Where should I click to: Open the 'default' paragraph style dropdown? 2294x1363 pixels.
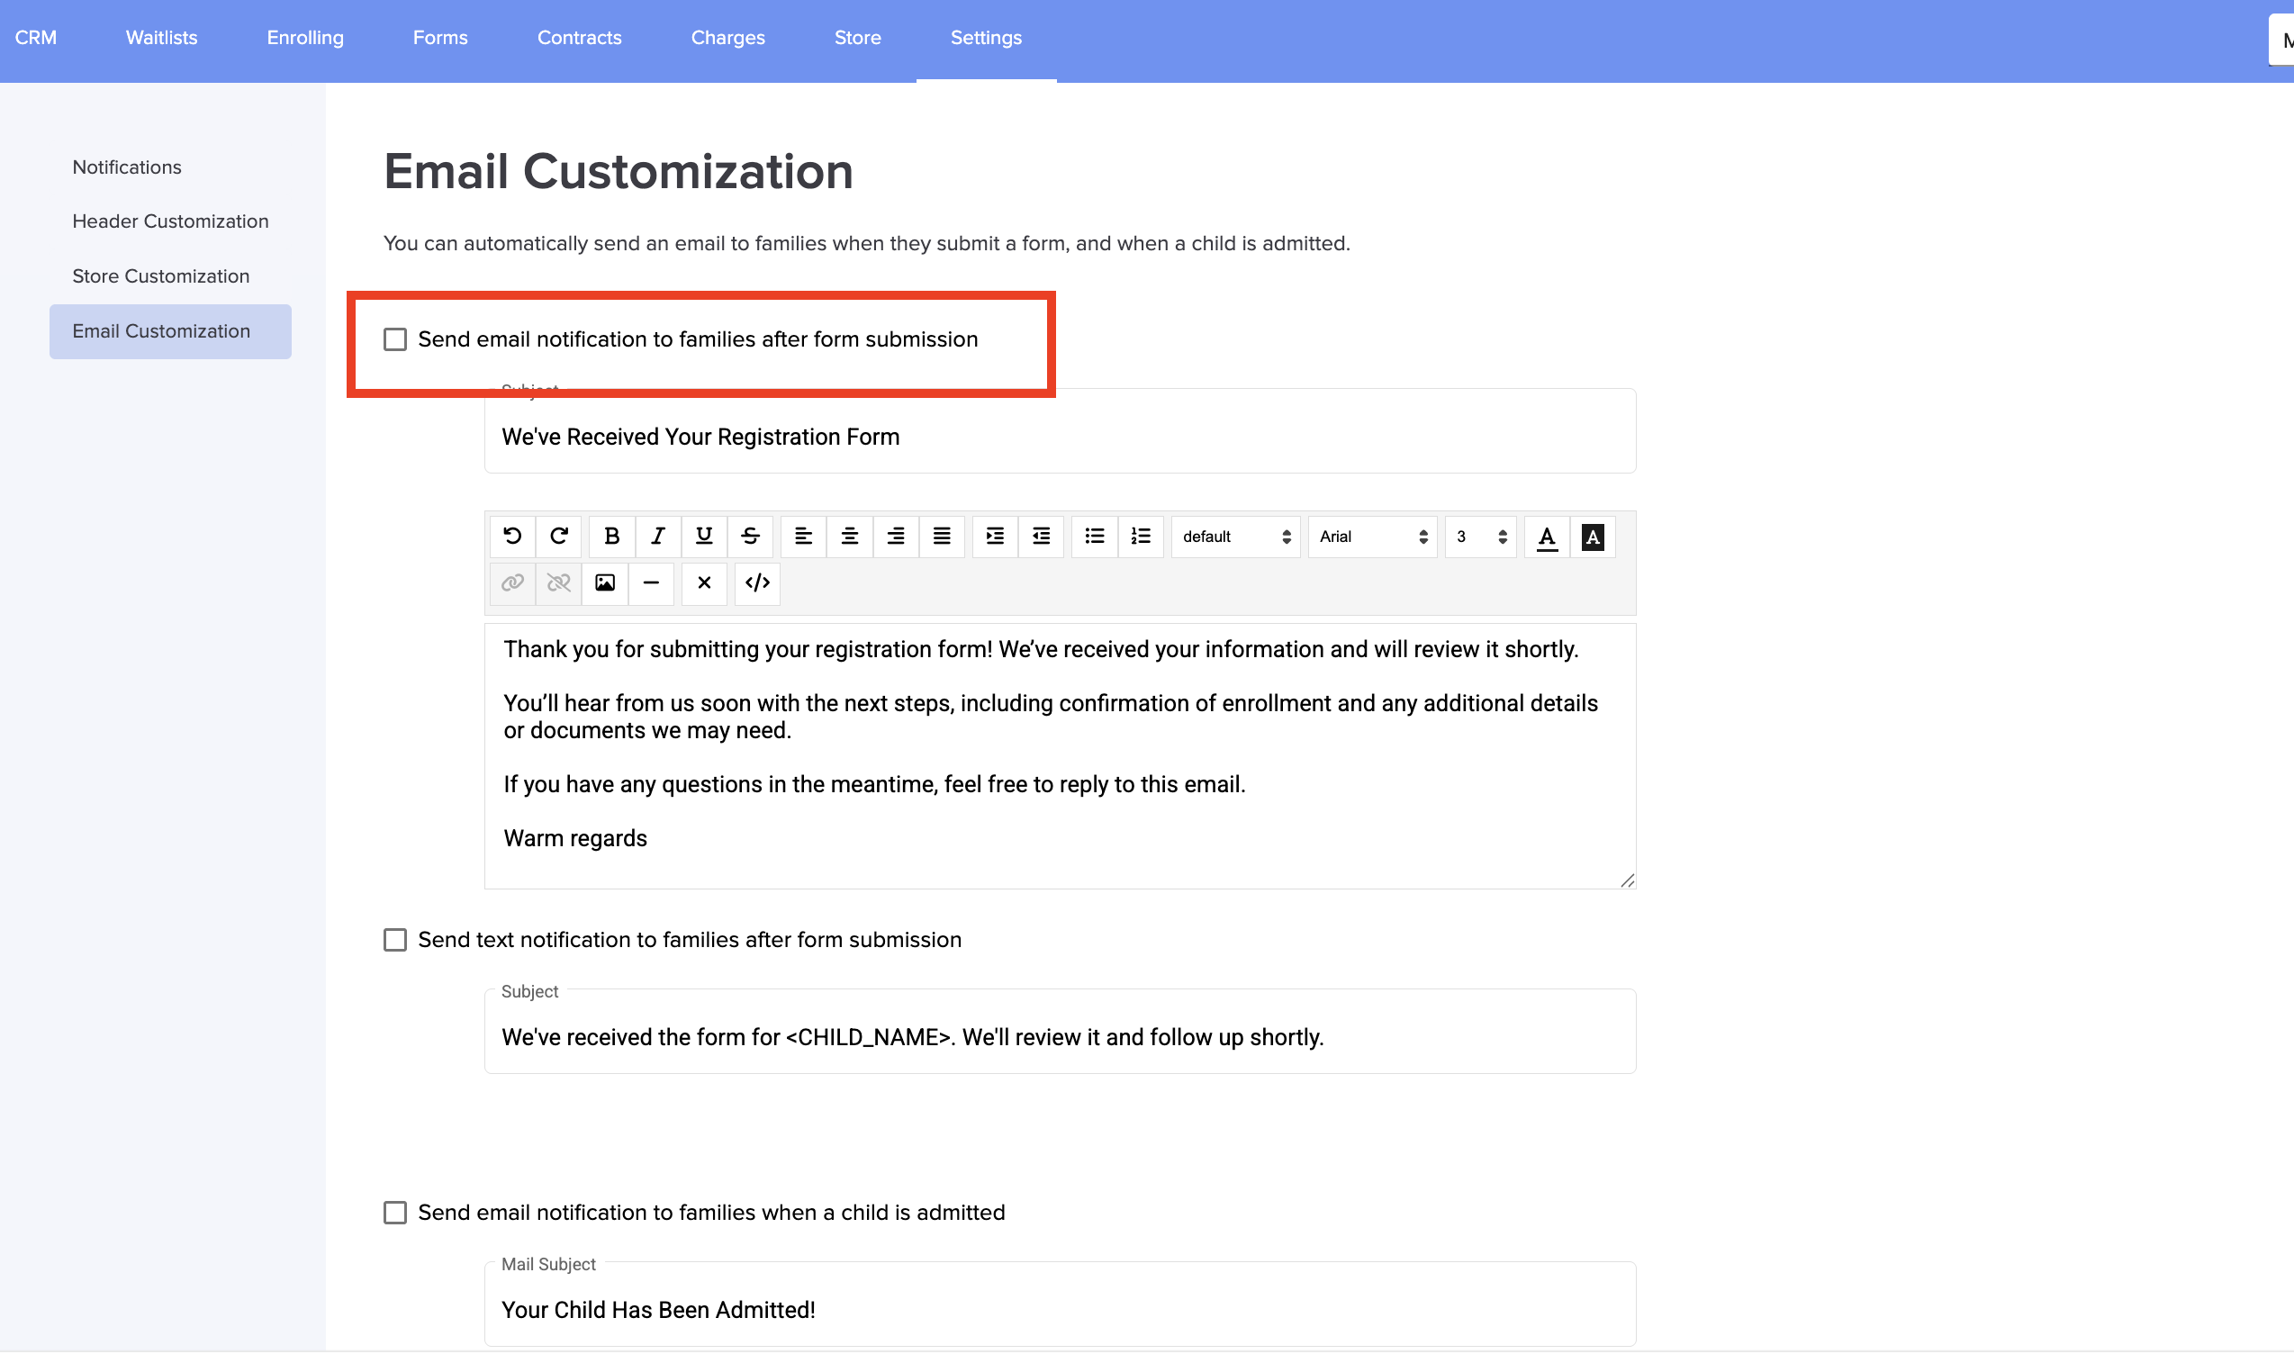coord(1235,537)
